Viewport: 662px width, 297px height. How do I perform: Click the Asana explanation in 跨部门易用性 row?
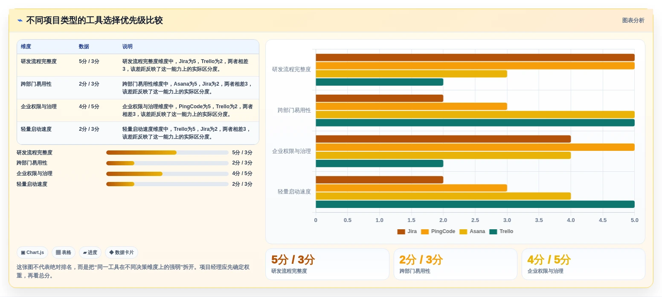188,88
